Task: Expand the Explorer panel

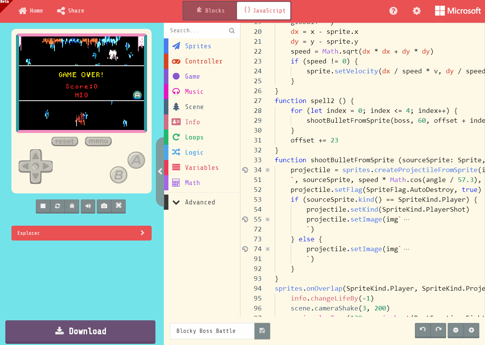Action: 82,233
